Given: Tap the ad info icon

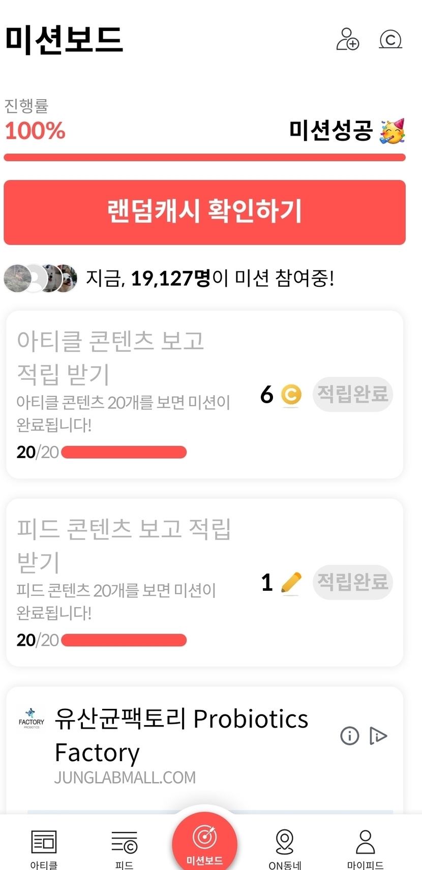Looking at the screenshot, I should (350, 735).
